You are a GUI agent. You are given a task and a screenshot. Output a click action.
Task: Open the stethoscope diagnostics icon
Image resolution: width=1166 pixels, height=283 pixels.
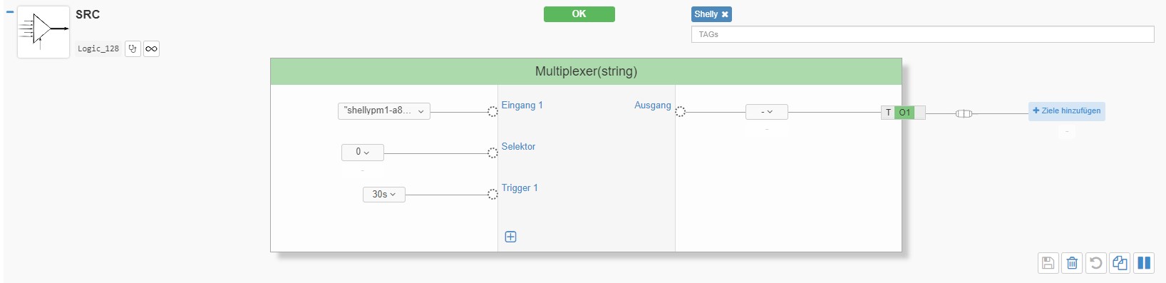133,48
